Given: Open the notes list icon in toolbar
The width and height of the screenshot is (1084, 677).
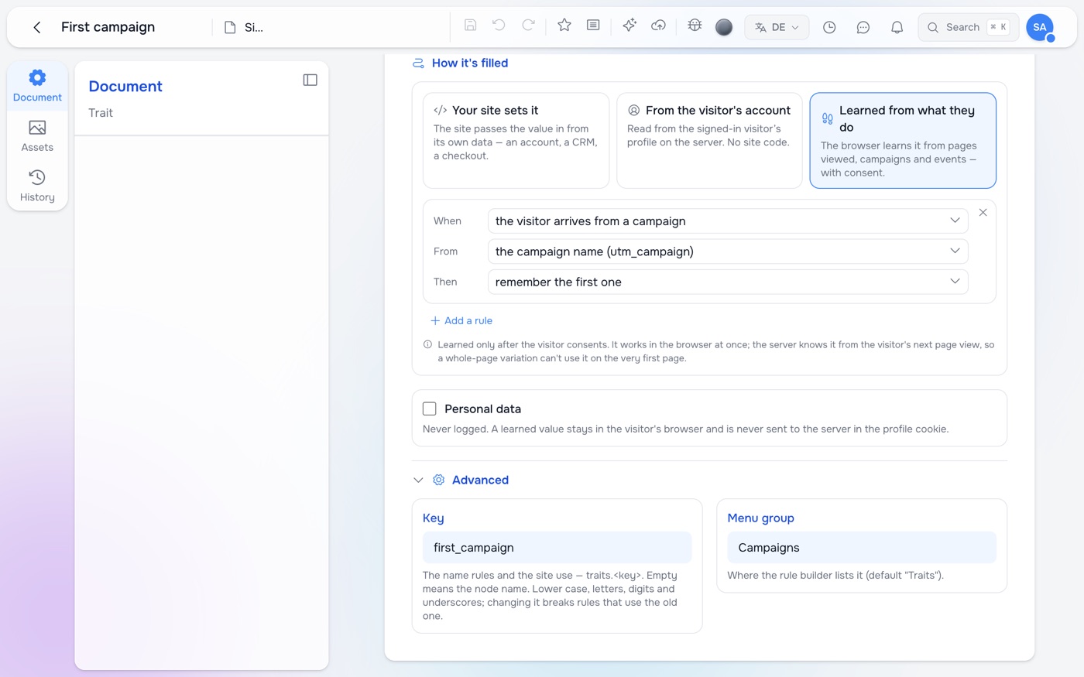Looking at the screenshot, I should point(593,25).
